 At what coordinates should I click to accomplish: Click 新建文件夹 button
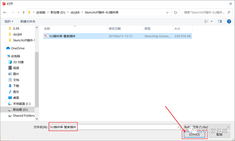coord(28,21)
